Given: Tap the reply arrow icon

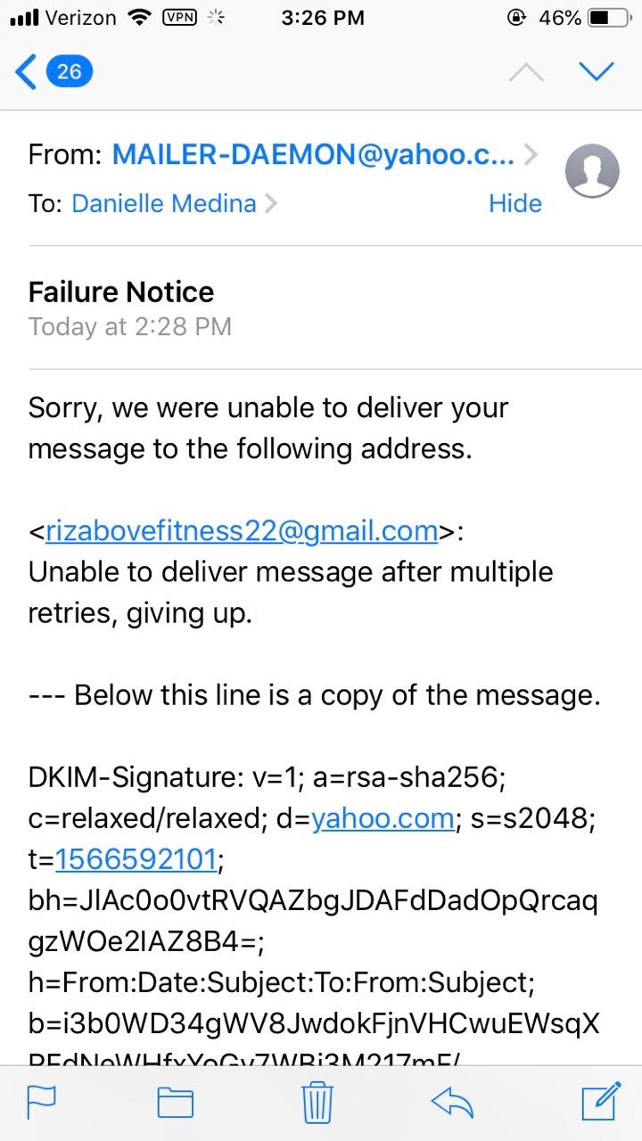Looking at the screenshot, I should tap(452, 1102).
